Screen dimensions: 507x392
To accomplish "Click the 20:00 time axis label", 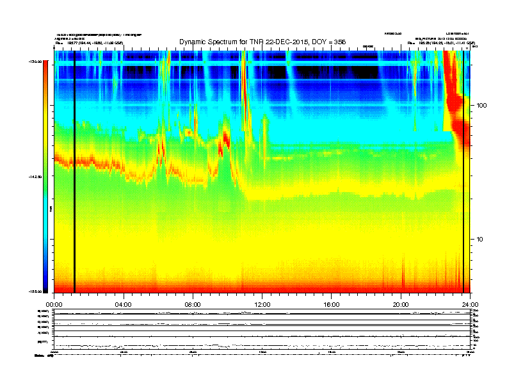I will point(401,305).
